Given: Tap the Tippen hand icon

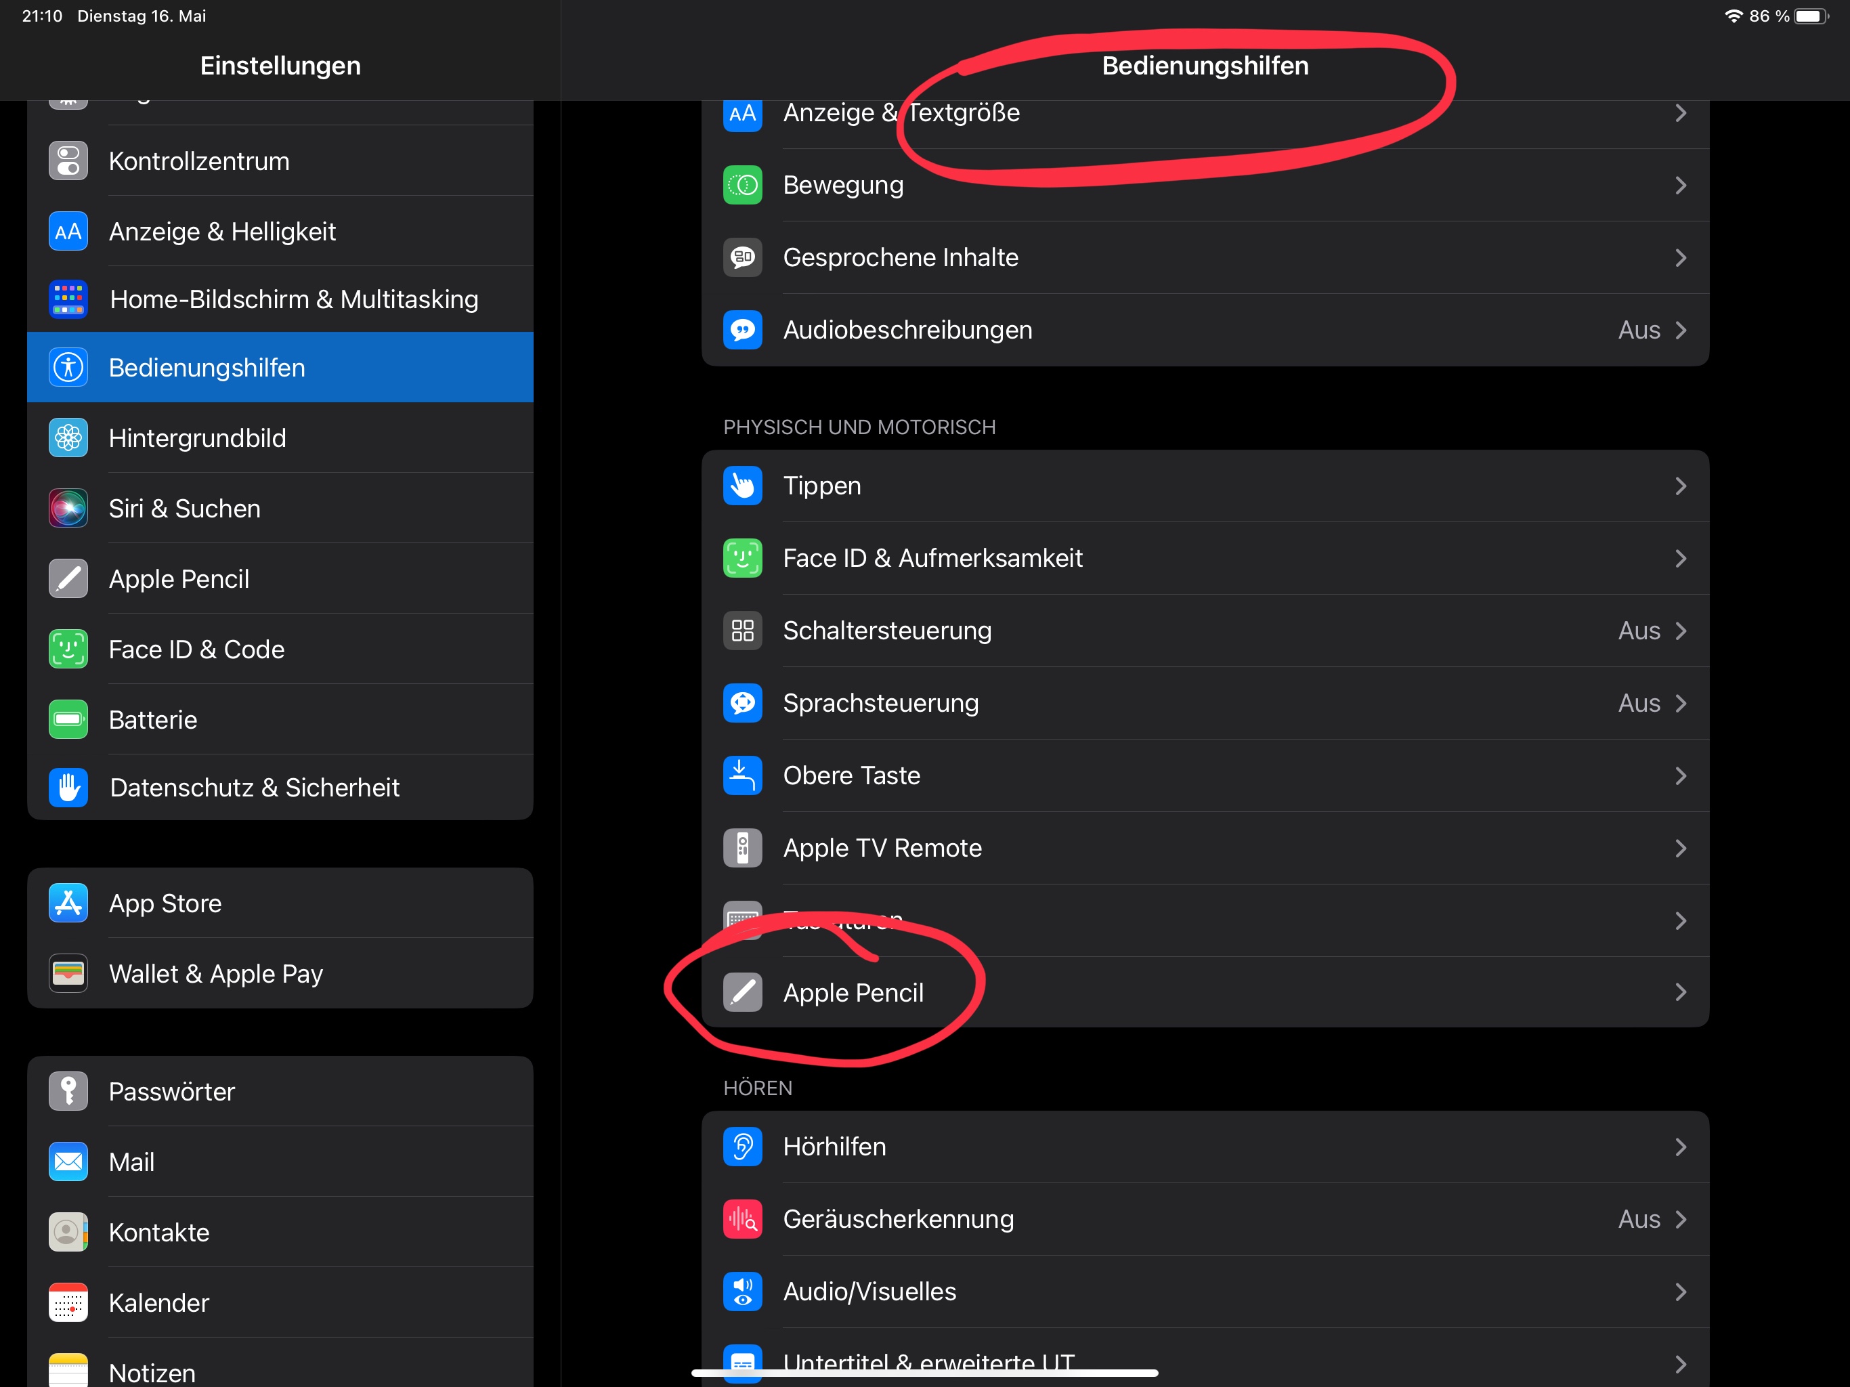Looking at the screenshot, I should pyautogui.click(x=742, y=485).
